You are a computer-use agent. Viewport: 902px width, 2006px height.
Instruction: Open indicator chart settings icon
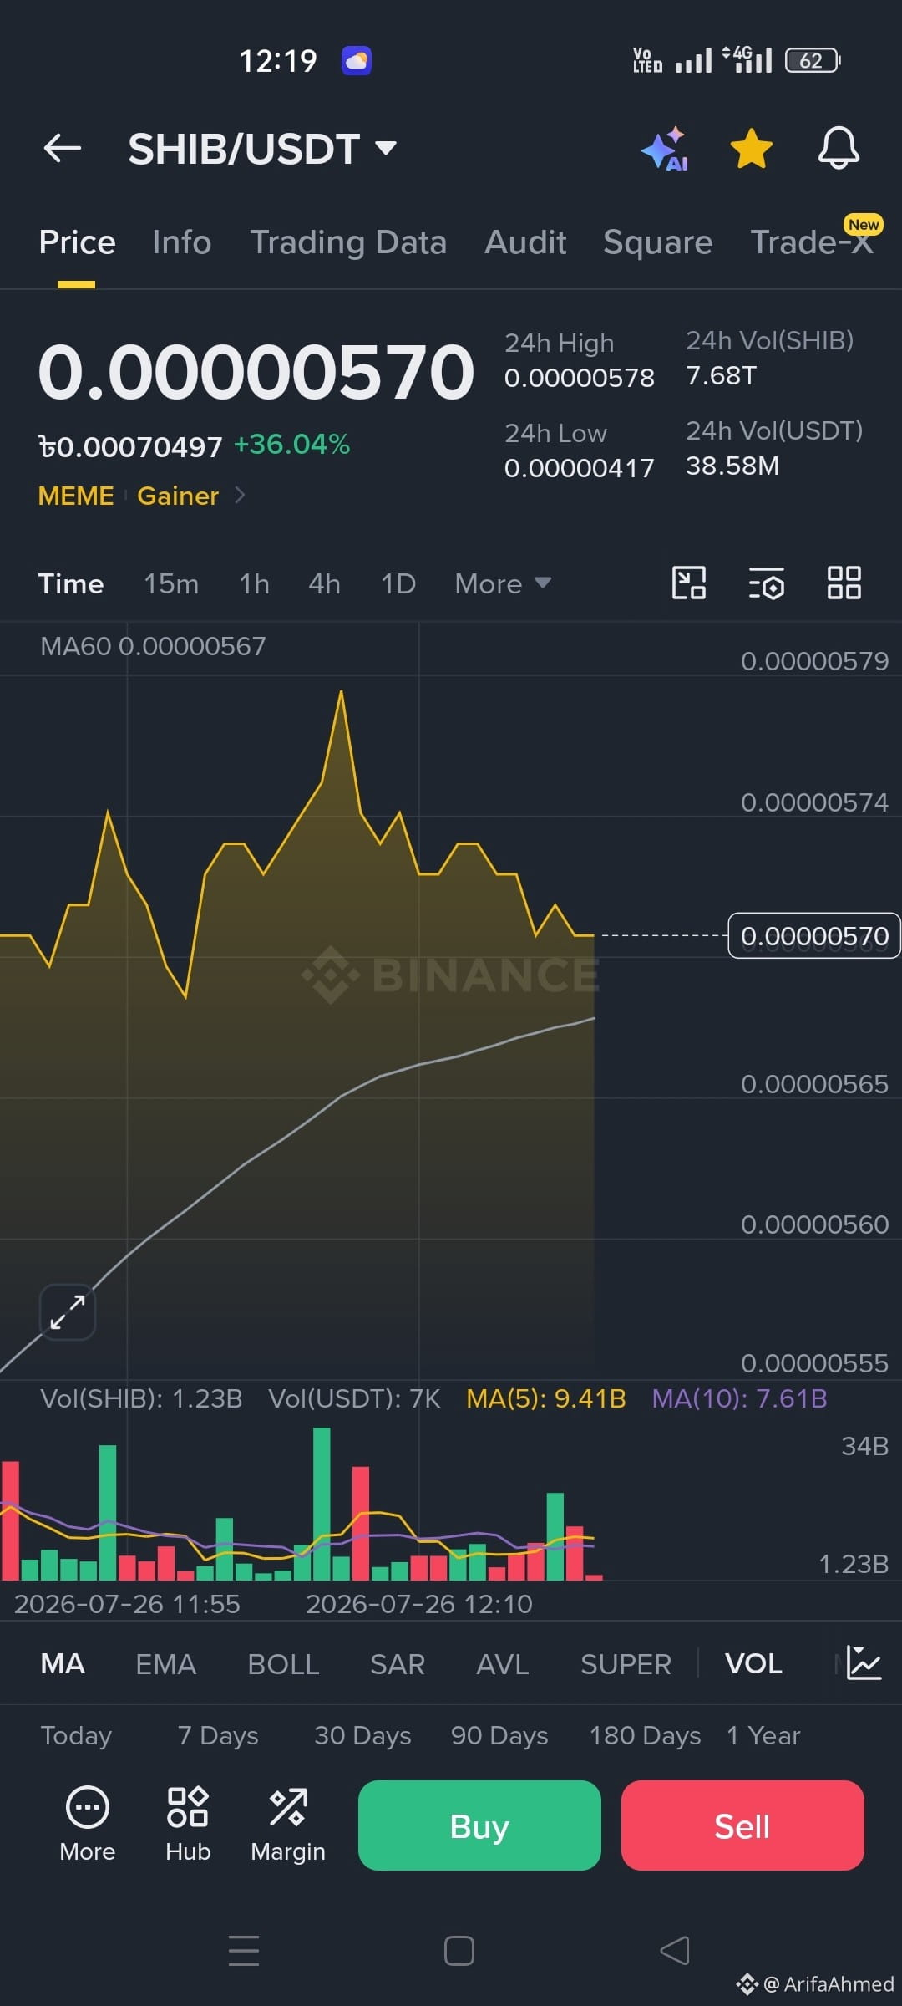(864, 1663)
